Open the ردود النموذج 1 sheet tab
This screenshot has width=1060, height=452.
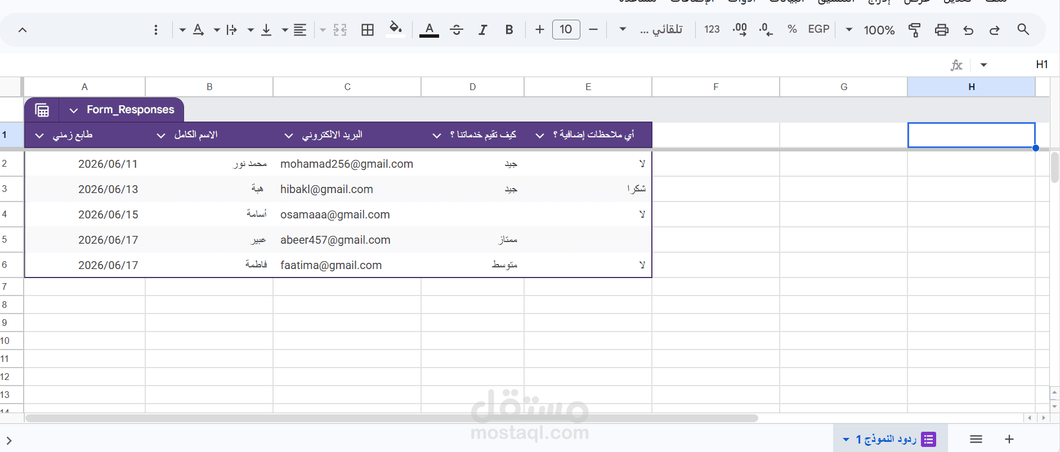[x=890, y=438]
